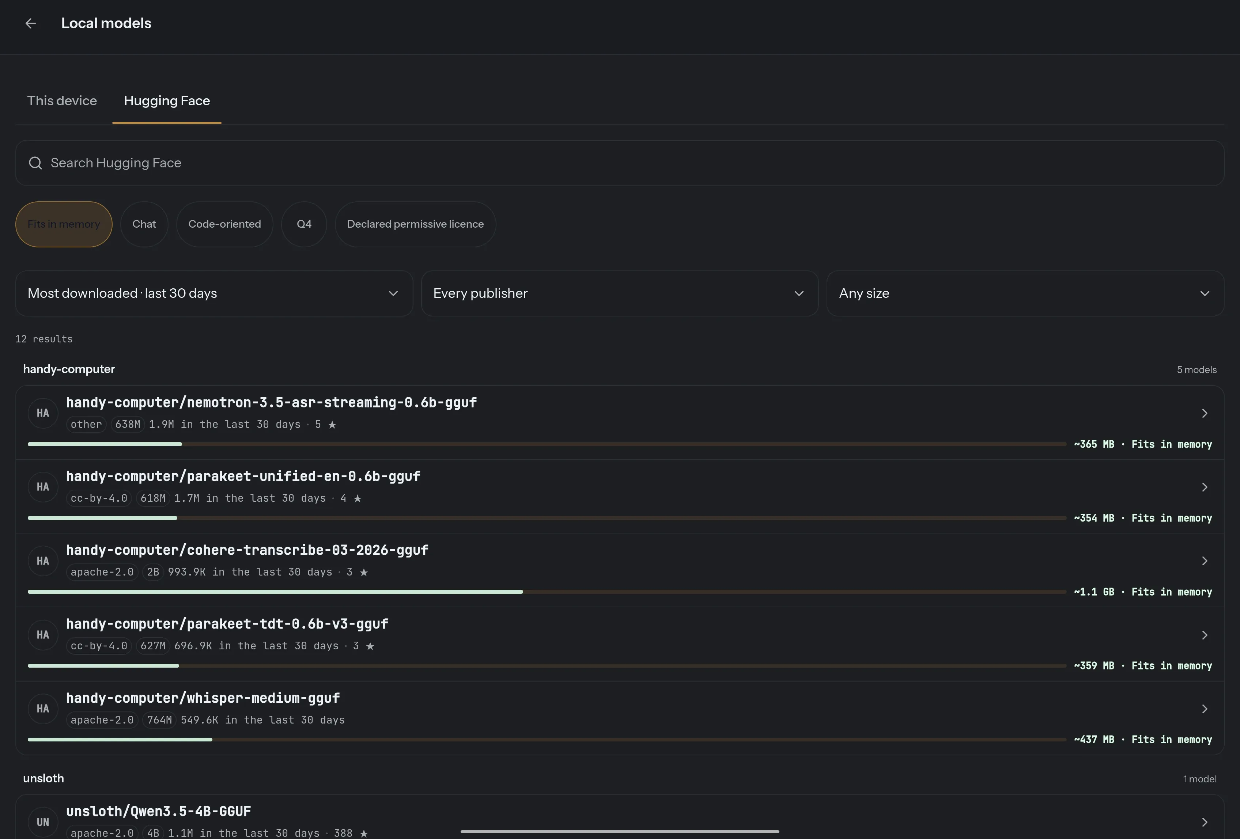Enable the Code-oriented filter chip
Viewport: 1240px width, 839px height.
point(224,224)
